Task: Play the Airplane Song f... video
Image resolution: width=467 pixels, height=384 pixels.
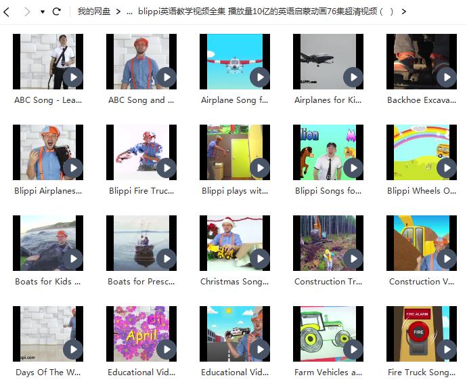Action: [260, 77]
